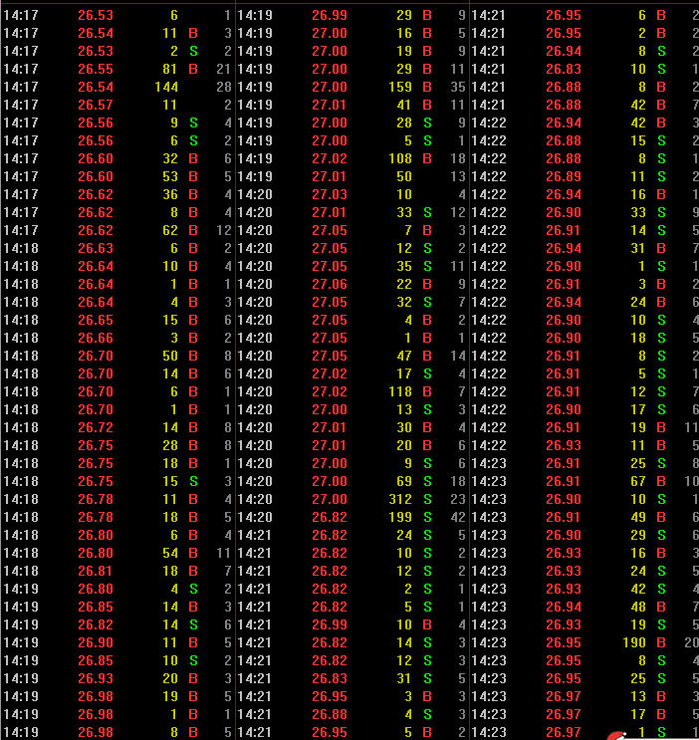Select the trade count 35 cell
The image size is (699, 740).
pyautogui.click(x=458, y=87)
